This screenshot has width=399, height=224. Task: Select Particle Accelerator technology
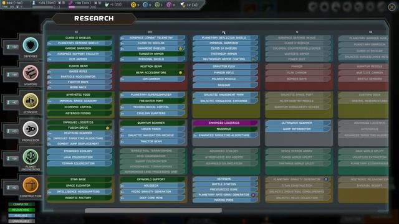pyautogui.click(x=80, y=77)
